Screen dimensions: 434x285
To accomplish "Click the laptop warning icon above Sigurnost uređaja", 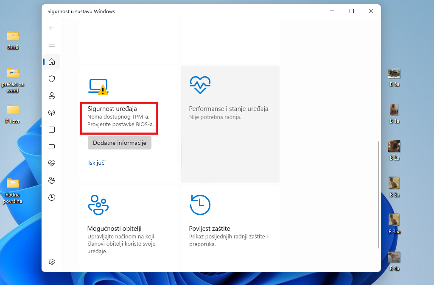I will pos(98,87).
